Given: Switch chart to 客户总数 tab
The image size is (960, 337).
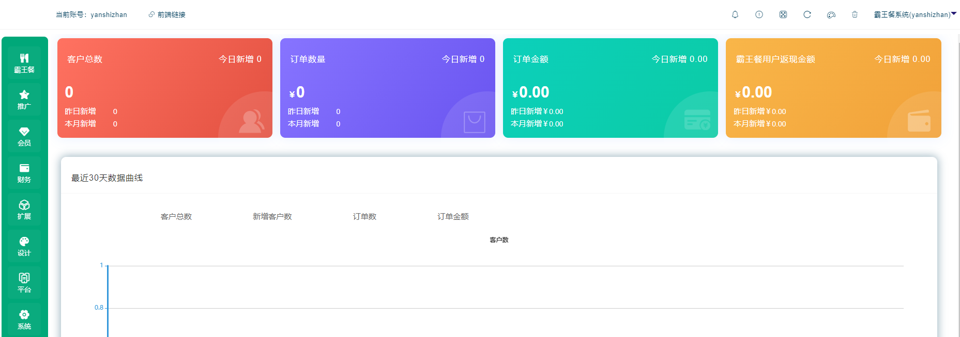Looking at the screenshot, I should [x=176, y=217].
